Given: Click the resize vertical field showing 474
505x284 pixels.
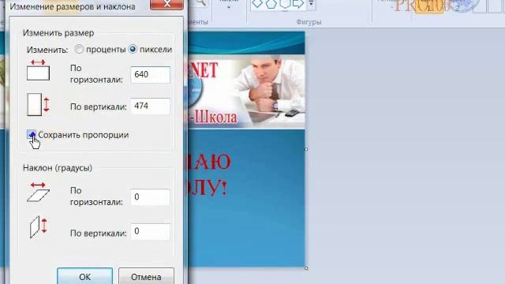Looking at the screenshot, I should pyautogui.click(x=151, y=106).
